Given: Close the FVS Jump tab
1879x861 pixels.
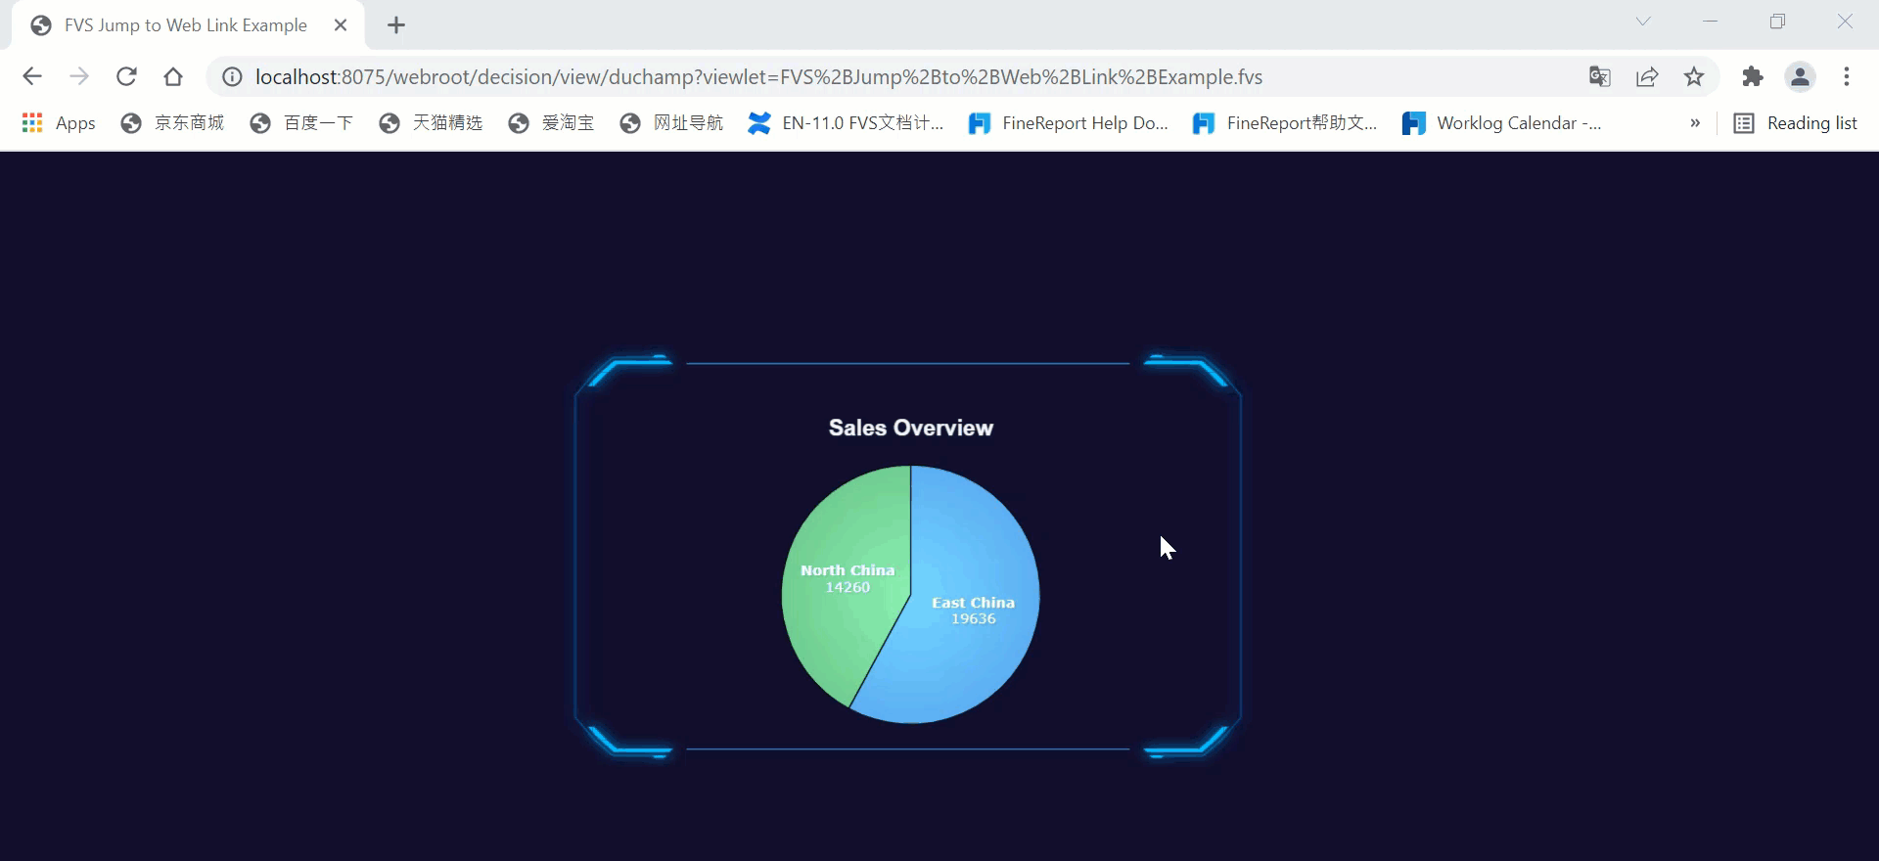Looking at the screenshot, I should point(341,25).
